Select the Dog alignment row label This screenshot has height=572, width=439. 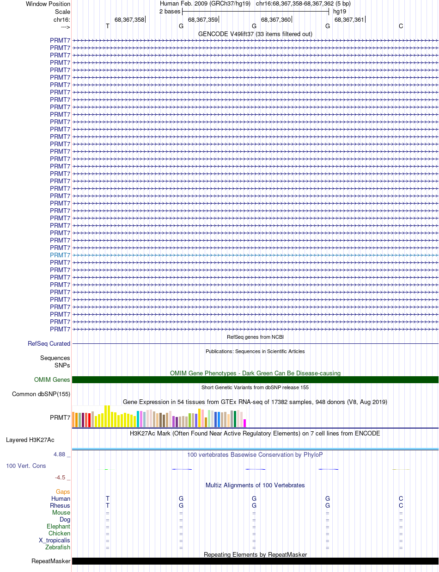coord(65,520)
